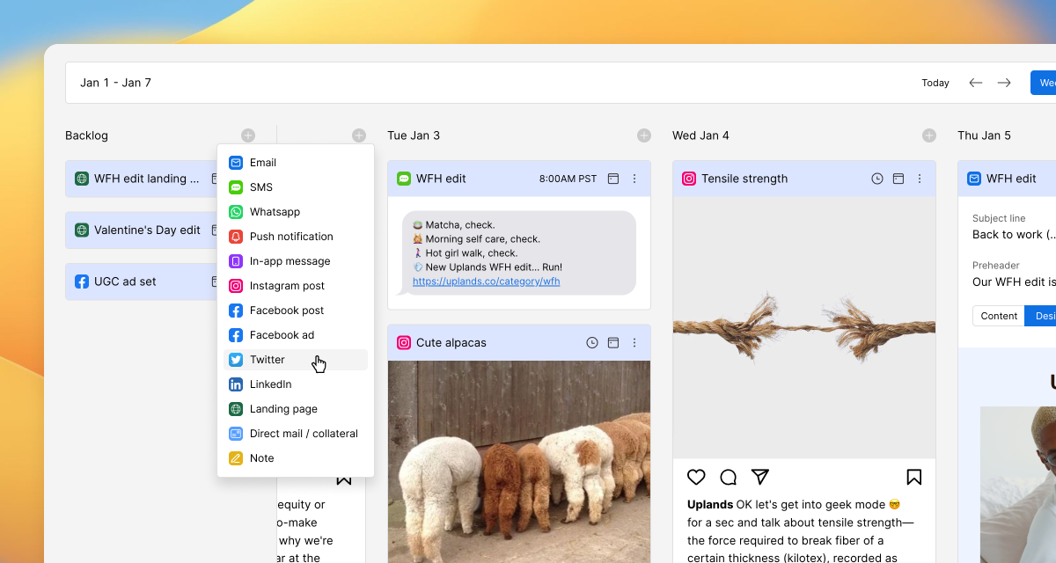
Task: Click the SMS icon on WFH edit card
Action: click(404, 179)
